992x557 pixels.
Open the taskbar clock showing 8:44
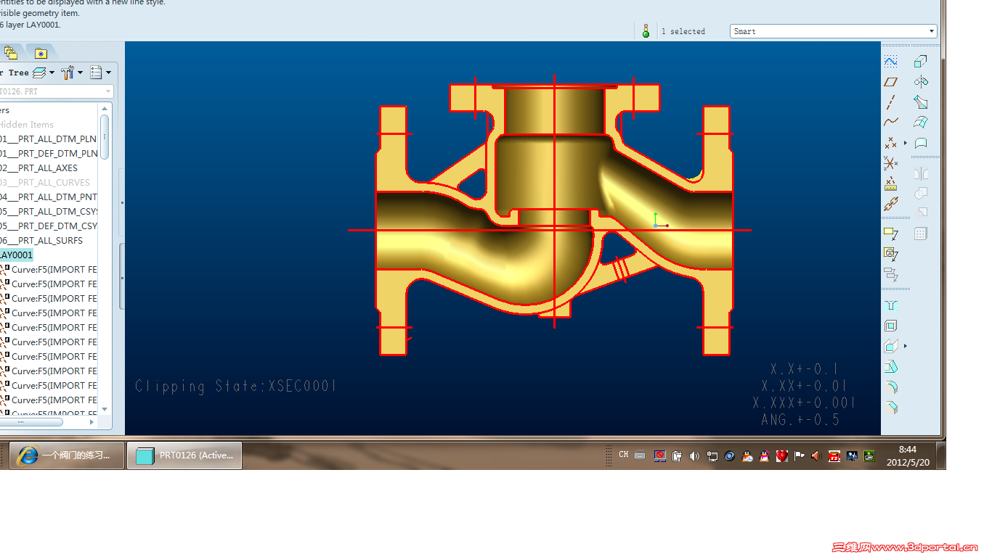(x=907, y=456)
